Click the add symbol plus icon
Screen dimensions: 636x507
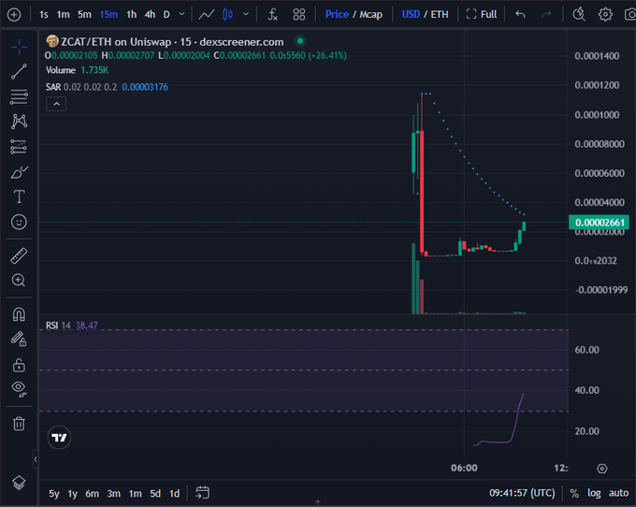(14, 15)
